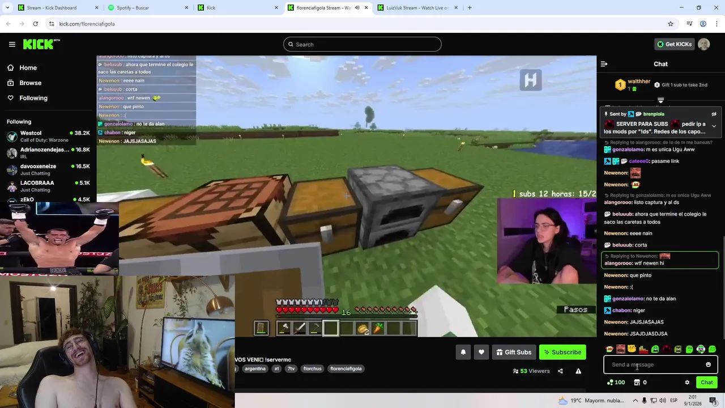The height and width of the screenshot is (408, 725).
Task: Open LACOBRAAA channel in Following list
Action: (x=48, y=186)
